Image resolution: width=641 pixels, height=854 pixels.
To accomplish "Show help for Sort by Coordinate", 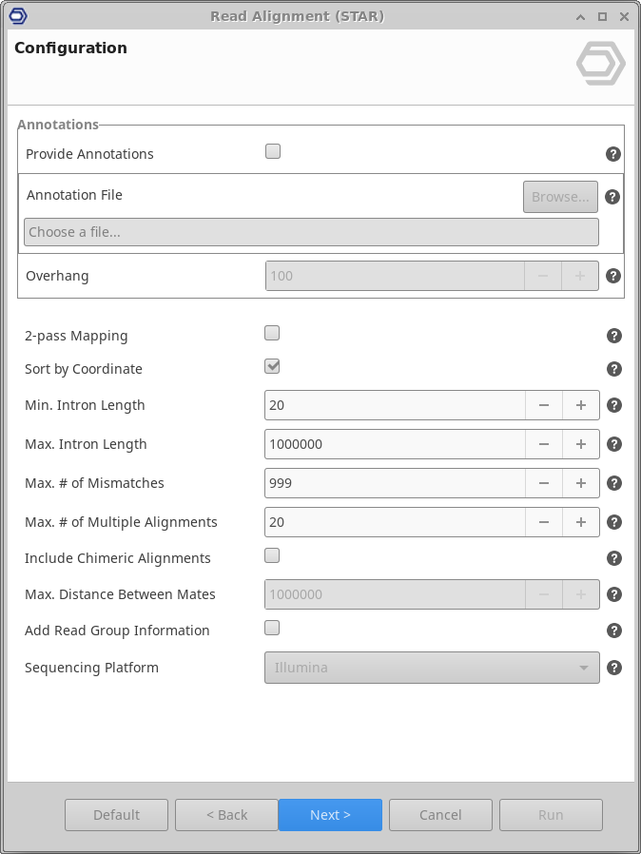I will point(614,369).
